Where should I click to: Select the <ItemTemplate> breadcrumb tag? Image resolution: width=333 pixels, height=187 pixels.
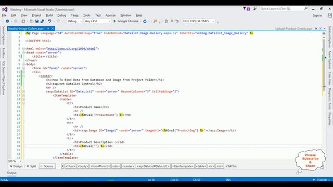[x=183, y=166]
